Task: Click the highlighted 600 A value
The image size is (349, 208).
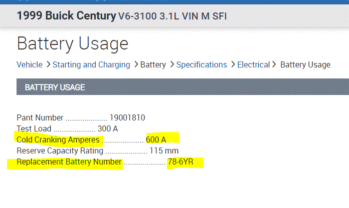Action: [156, 139]
